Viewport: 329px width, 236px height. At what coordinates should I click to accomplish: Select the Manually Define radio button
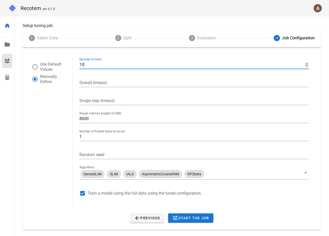coord(35,79)
